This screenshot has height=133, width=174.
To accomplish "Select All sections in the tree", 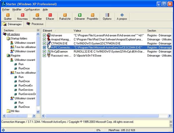I will pos(13,34).
